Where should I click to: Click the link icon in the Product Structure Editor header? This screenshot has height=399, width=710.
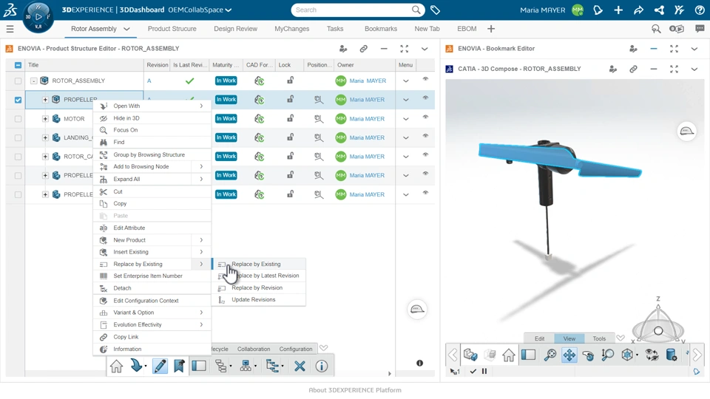pos(364,49)
